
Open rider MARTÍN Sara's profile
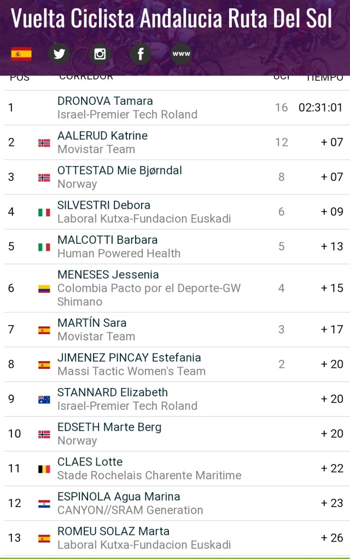(92, 323)
